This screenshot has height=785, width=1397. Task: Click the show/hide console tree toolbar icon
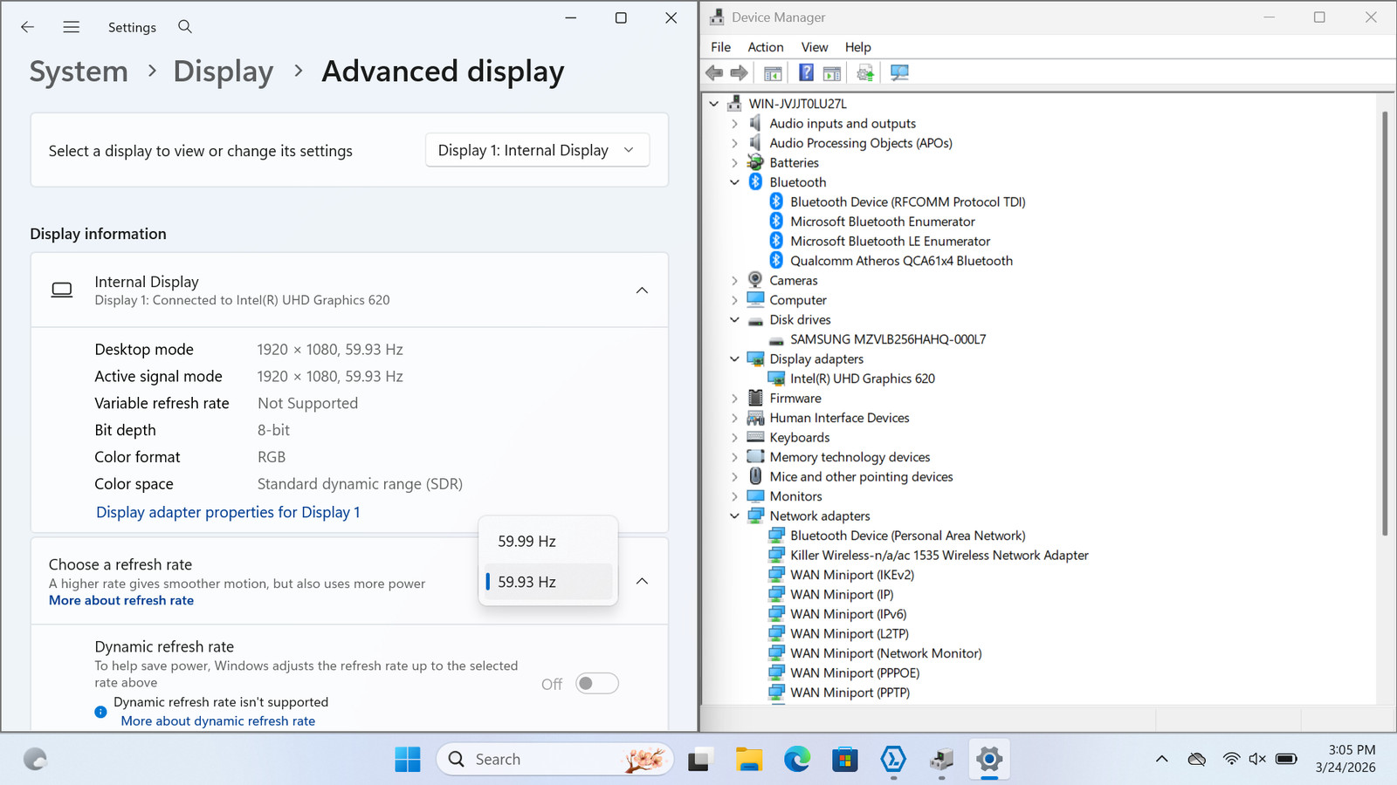click(773, 73)
